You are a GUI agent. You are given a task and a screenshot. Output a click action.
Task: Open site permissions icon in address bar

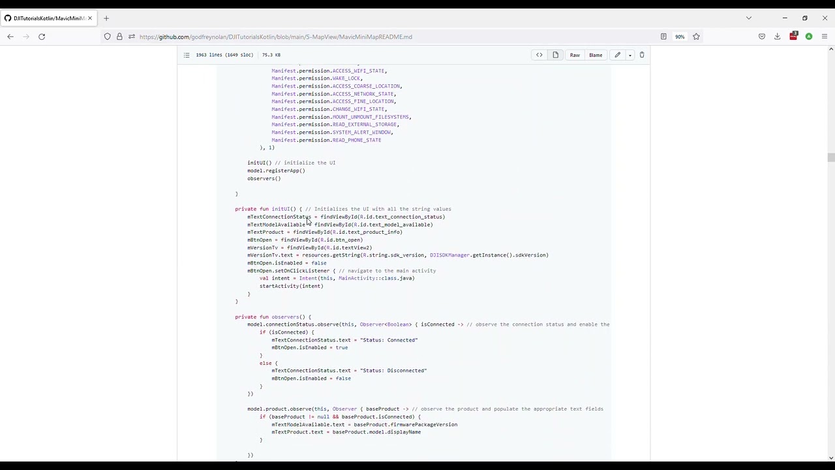click(x=131, y=37)
